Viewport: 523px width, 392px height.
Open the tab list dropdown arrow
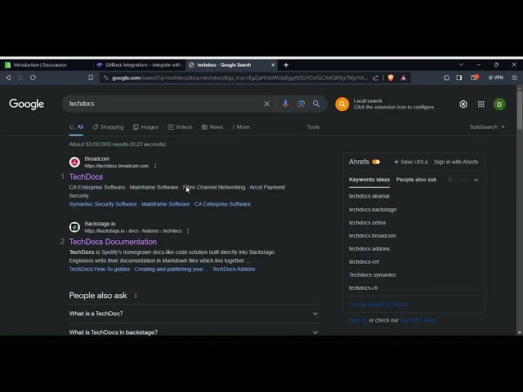point(461,65)
